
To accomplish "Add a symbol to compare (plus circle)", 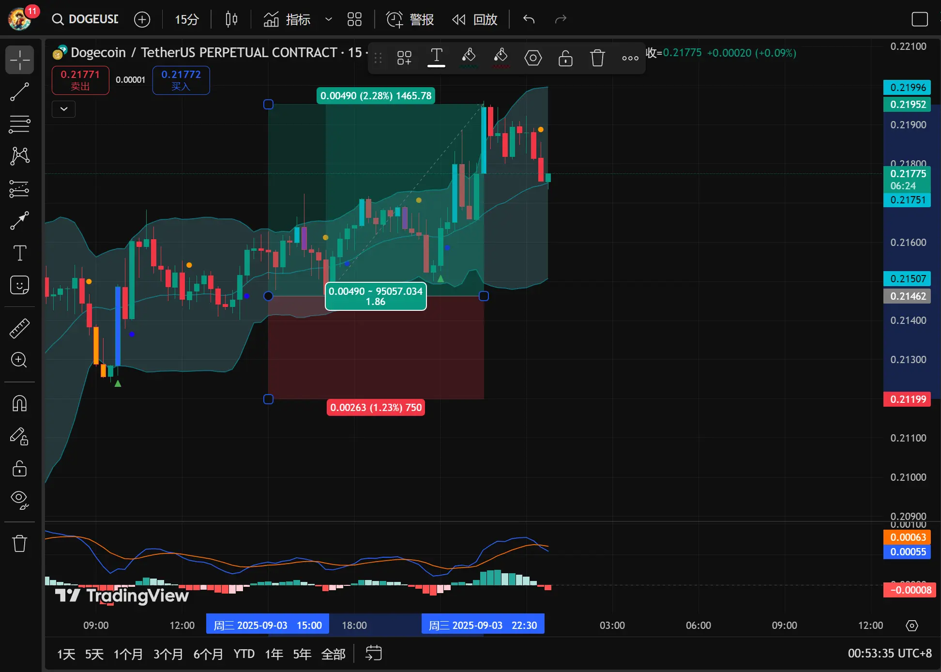I will pyautogui.click(x=142, y=19).
